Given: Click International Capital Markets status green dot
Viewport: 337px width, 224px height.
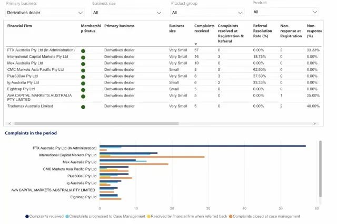Looking at the screenshot, I should pyautogui.click(x=83, y=57).
